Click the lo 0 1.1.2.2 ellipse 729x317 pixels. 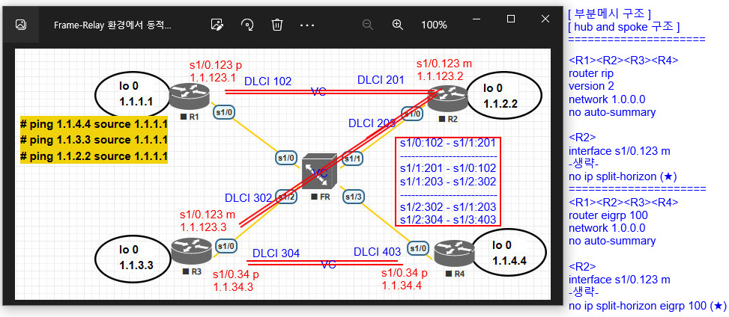click(x=504, y=95)
